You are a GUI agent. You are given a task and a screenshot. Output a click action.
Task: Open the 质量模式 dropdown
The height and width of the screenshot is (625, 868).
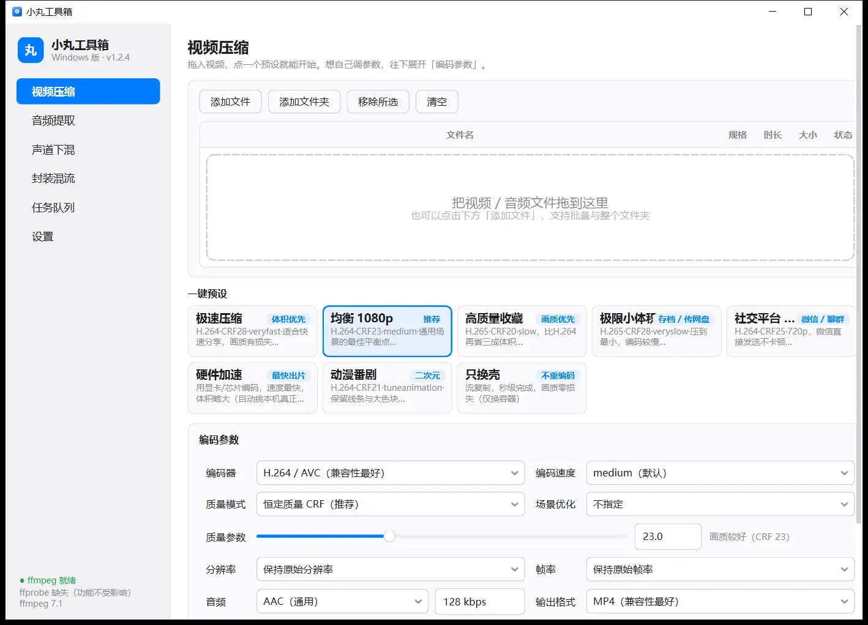click(391, 504)
